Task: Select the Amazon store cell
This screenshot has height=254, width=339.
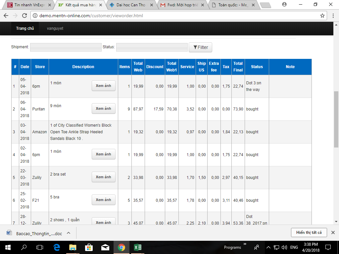Action: point(40,132)
